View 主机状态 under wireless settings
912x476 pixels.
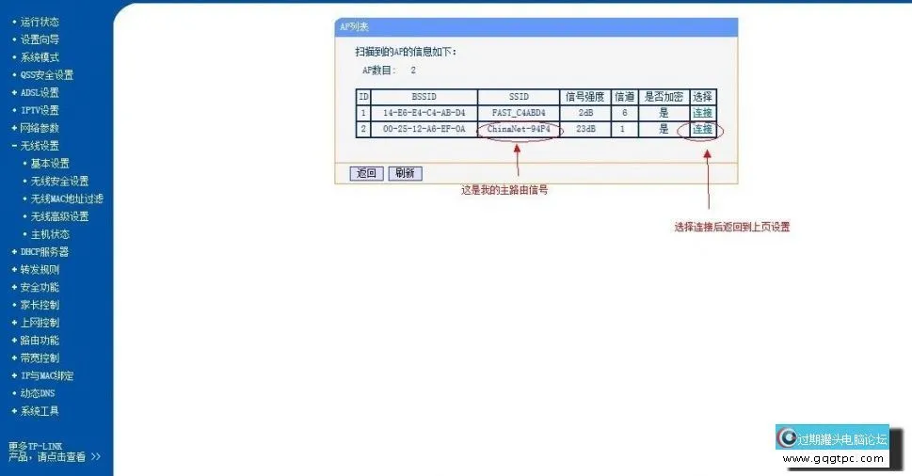(49, 234)
